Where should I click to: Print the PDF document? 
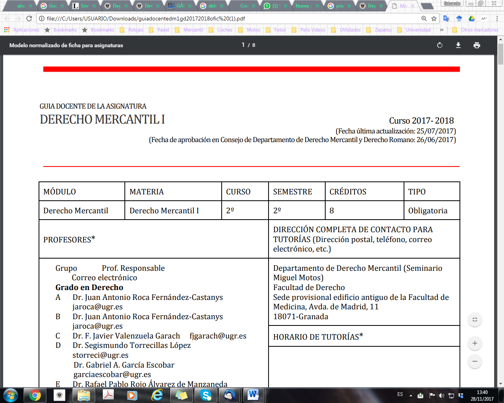477,45
